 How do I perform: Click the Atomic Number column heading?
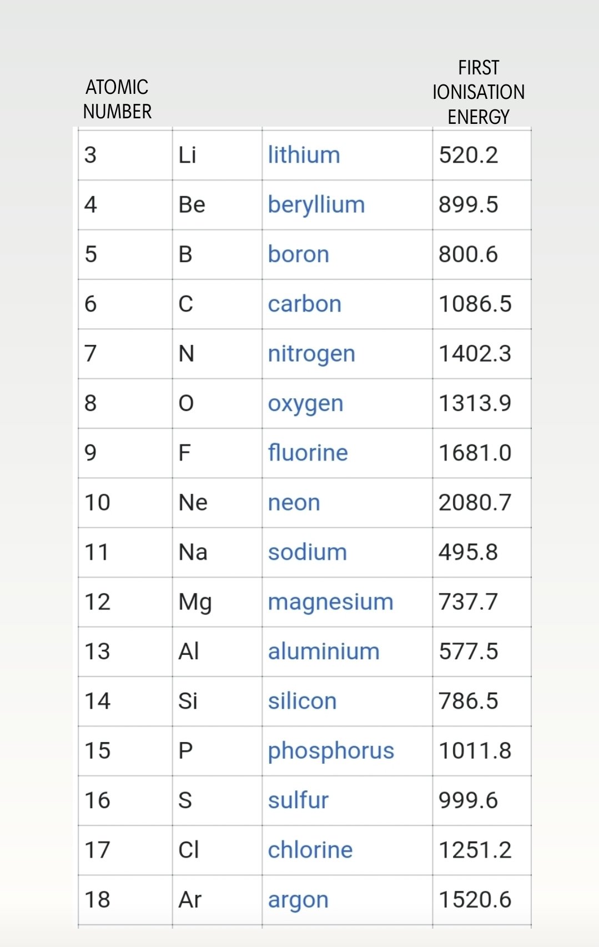click(x=117, y=99)
